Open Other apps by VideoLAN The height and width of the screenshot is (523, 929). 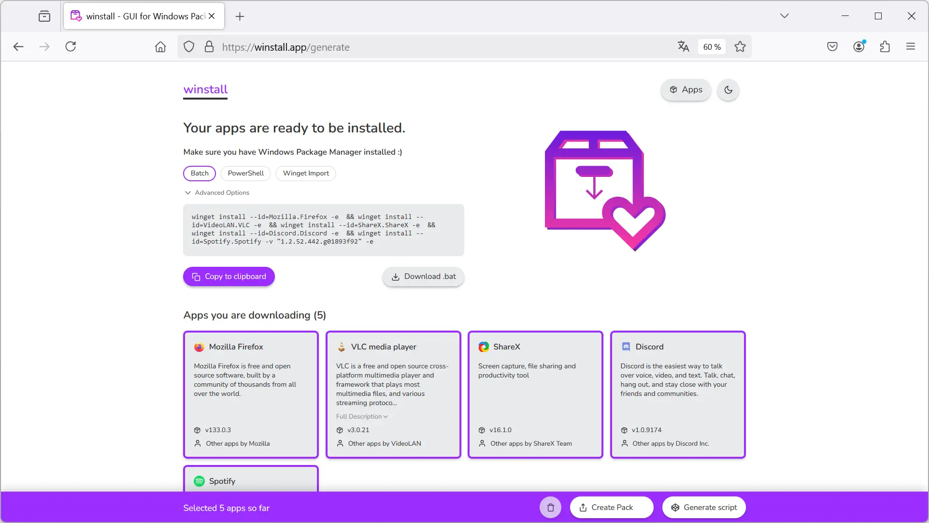pyautogui.click(x=385, y=443)
